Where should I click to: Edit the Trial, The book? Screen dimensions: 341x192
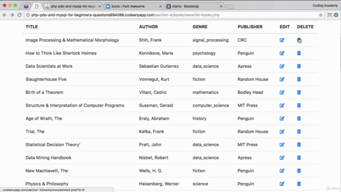[282, 132]
